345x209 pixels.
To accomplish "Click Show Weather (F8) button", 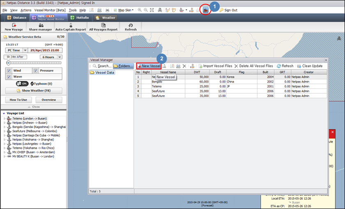I will (34, 90).
